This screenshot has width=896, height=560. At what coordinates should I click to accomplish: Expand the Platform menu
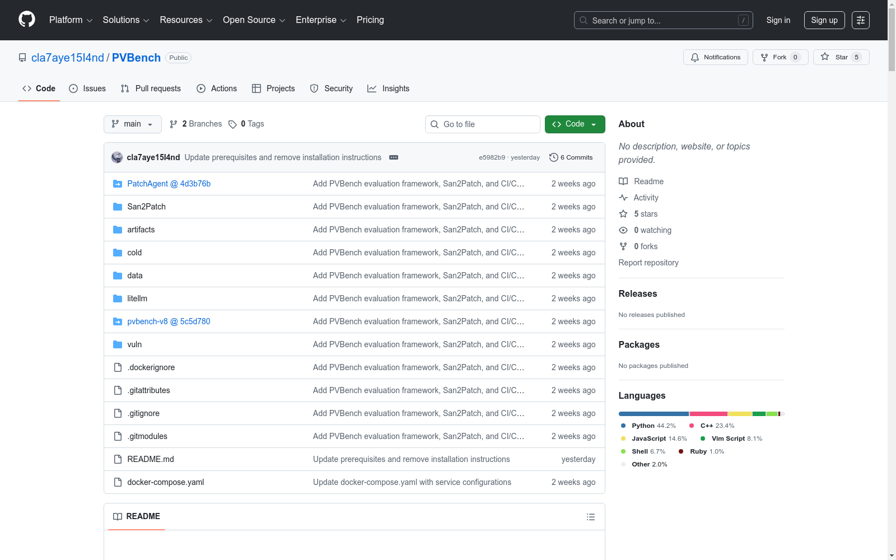(71, 20)
